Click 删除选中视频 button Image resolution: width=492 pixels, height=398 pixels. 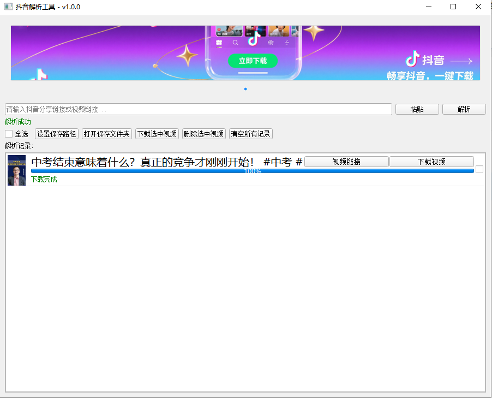coord(204,134)
